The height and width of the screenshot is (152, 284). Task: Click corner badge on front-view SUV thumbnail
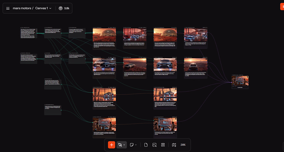pyautogui.click(x=176, y=59)
